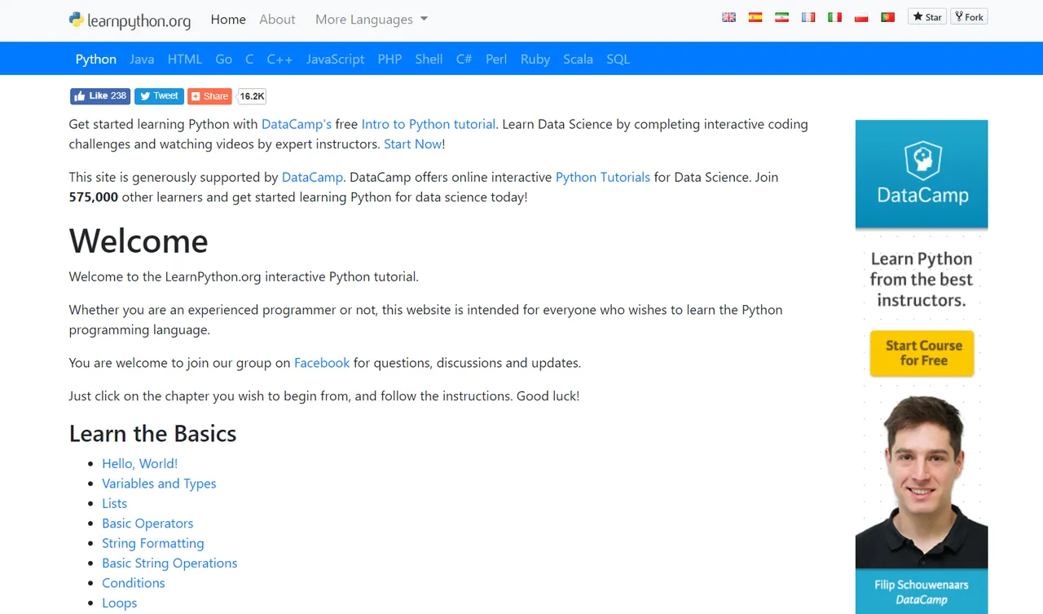Click the GitHub Star button
The height and width of the screenshot is (614, 1043).
click(x=927, y=17)
